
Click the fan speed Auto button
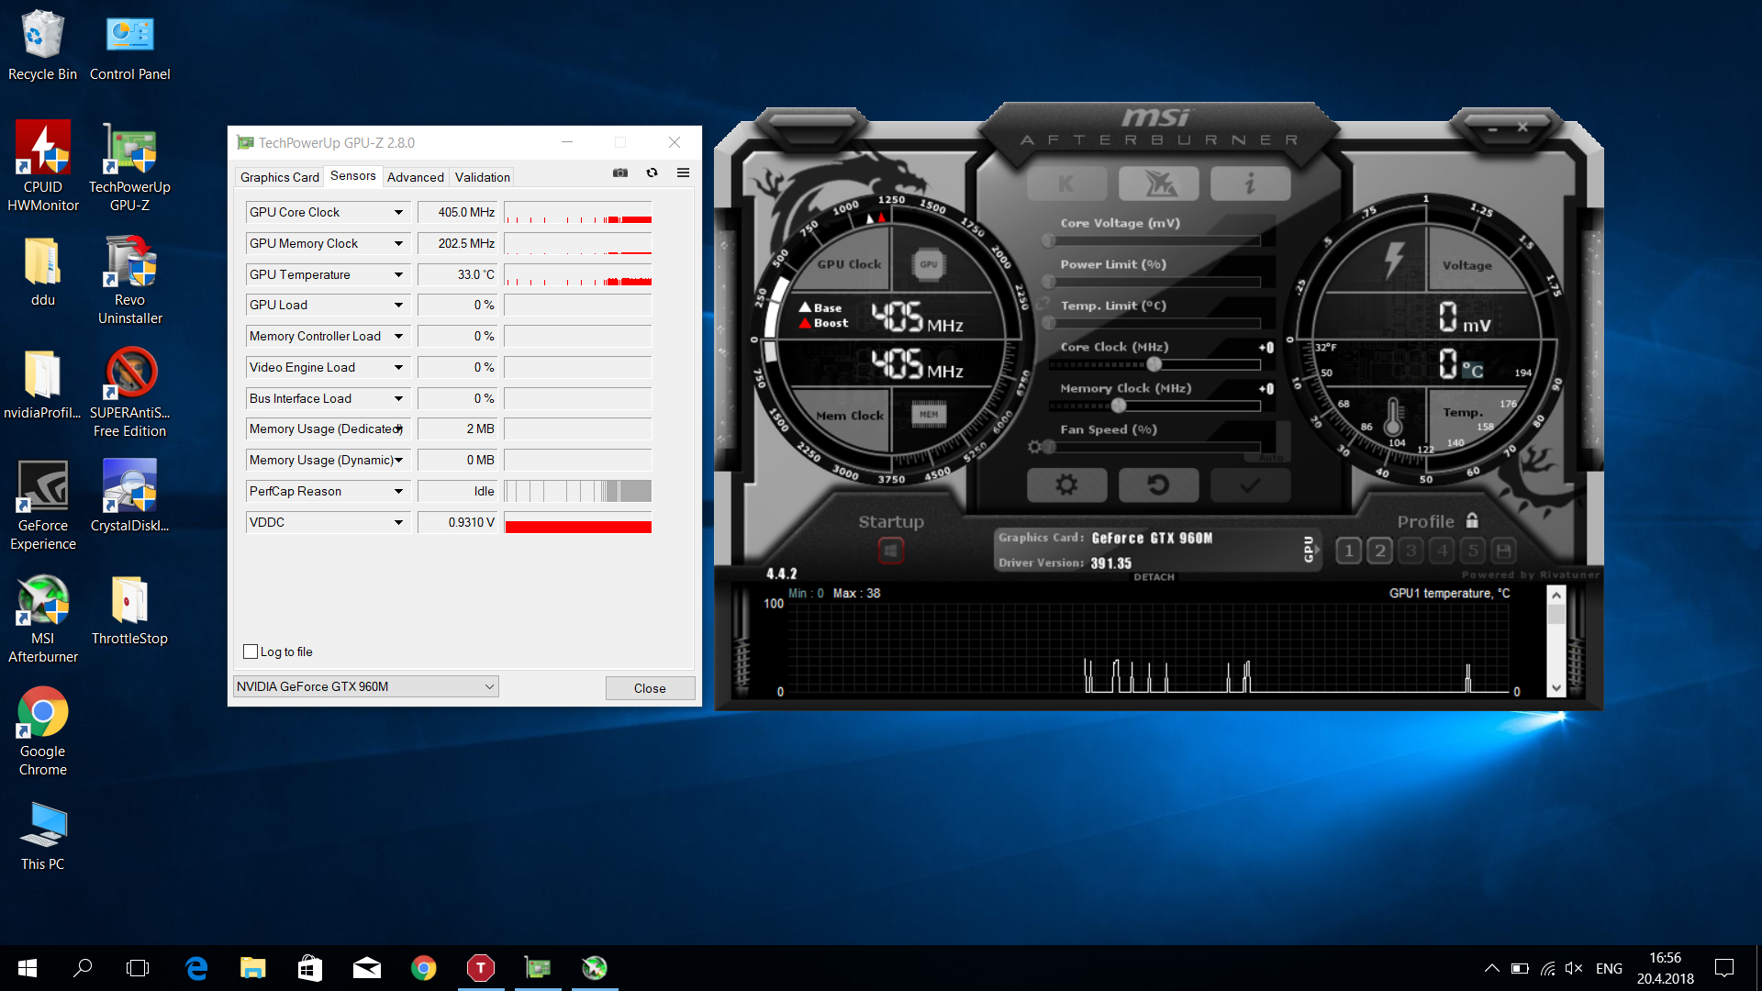click(x=1271, y=457)
